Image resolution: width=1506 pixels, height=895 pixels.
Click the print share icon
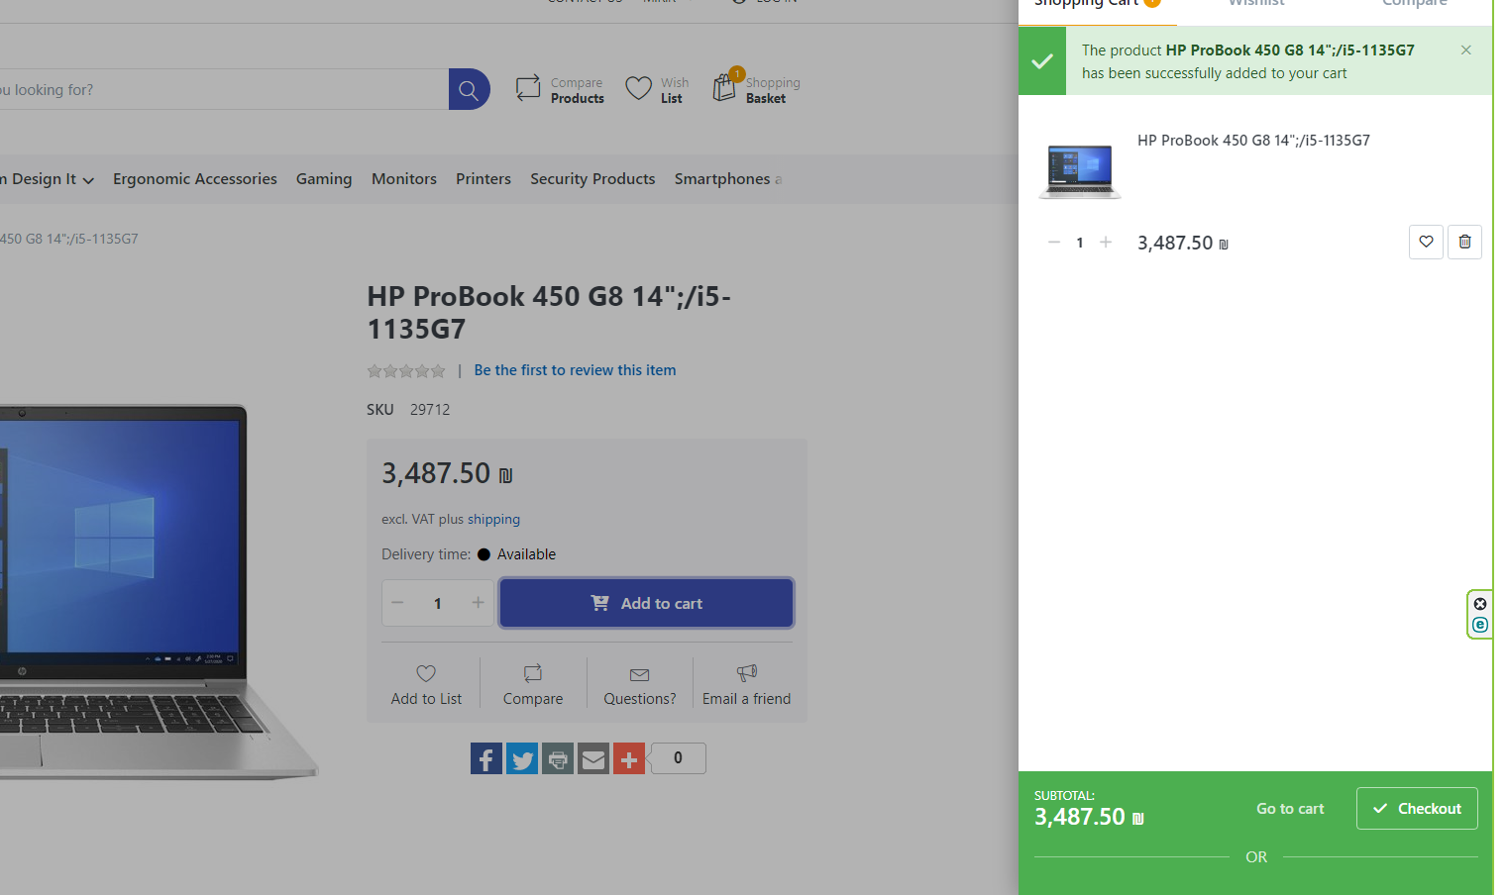pos(557,758)
